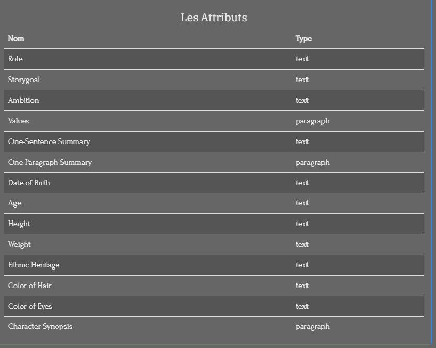Click the Nom column header
Viewport: 436px width, 348px height.
16,38
